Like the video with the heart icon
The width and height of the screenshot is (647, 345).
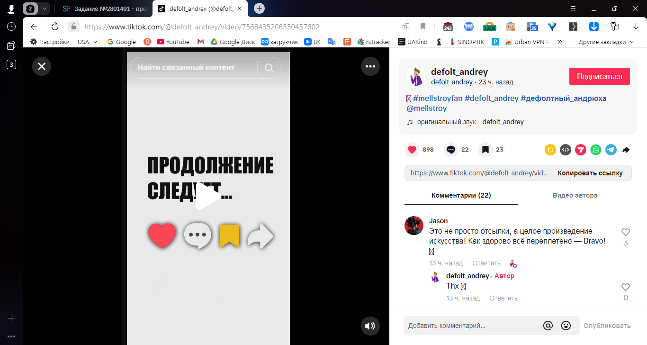point(412,150)
